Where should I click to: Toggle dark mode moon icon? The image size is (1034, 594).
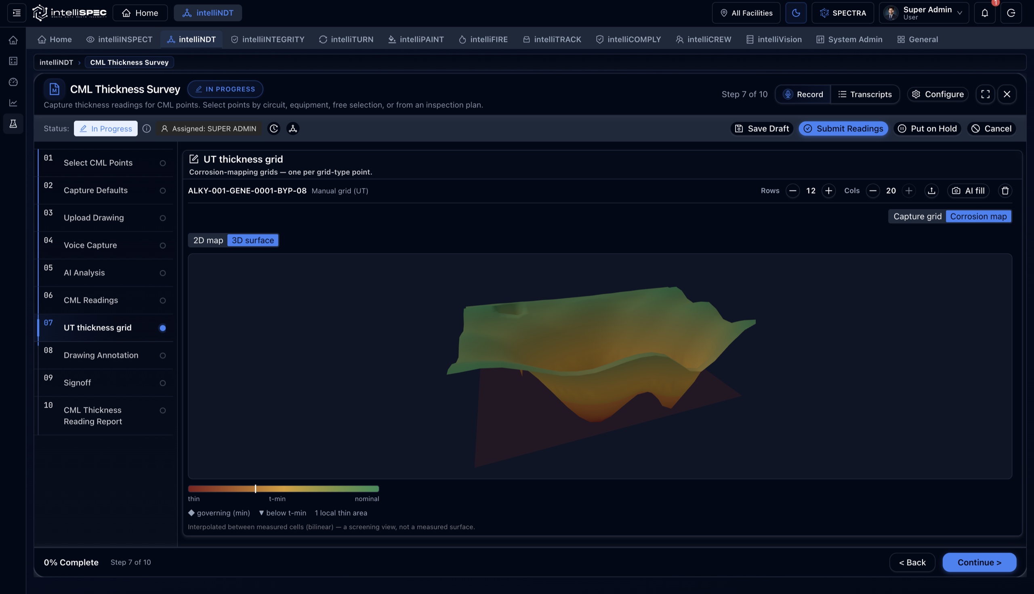796,13
